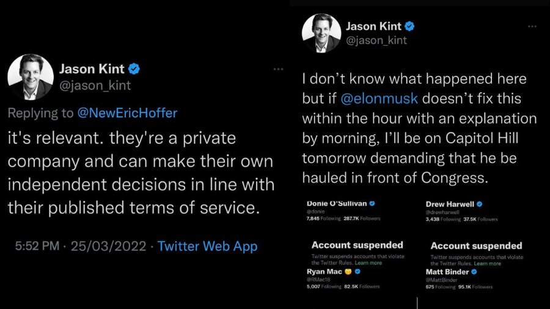Click Ryan Mac's verified badge
The width and height of the screenshot is (550, 309).
click(358, 271)
